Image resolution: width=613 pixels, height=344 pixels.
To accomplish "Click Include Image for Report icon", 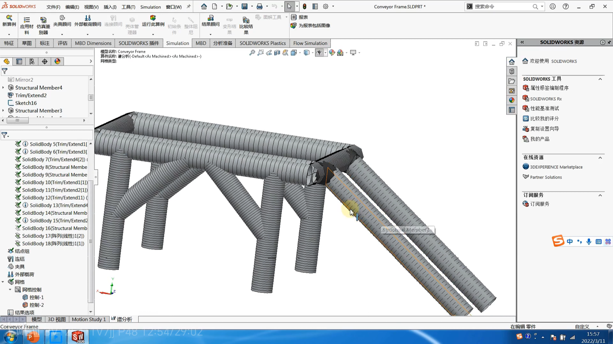I will point(293,26).
